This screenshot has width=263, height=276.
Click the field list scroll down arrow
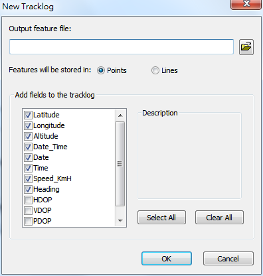[x=120, y=220]
